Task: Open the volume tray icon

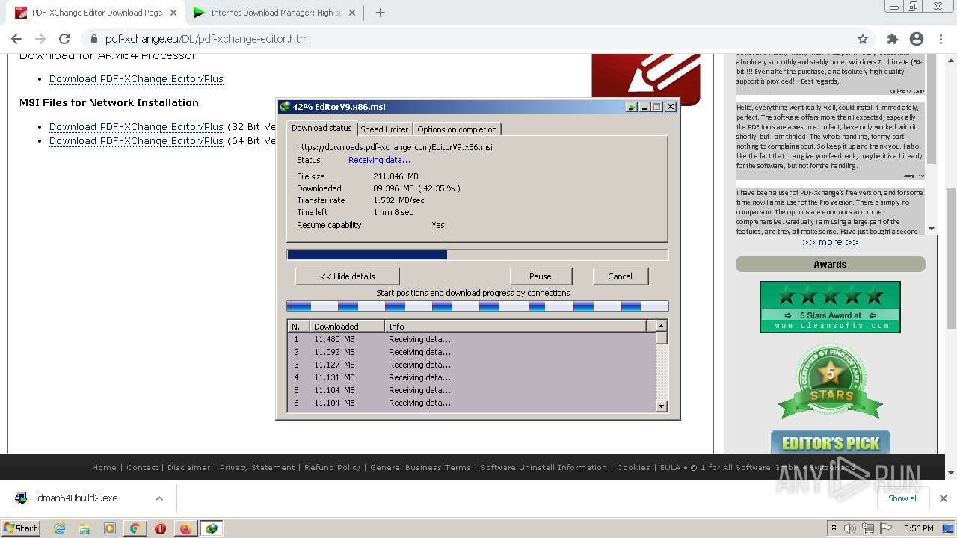Action: coord(850,528)
